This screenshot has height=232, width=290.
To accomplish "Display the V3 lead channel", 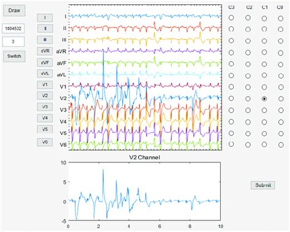I will coord(45,107).
